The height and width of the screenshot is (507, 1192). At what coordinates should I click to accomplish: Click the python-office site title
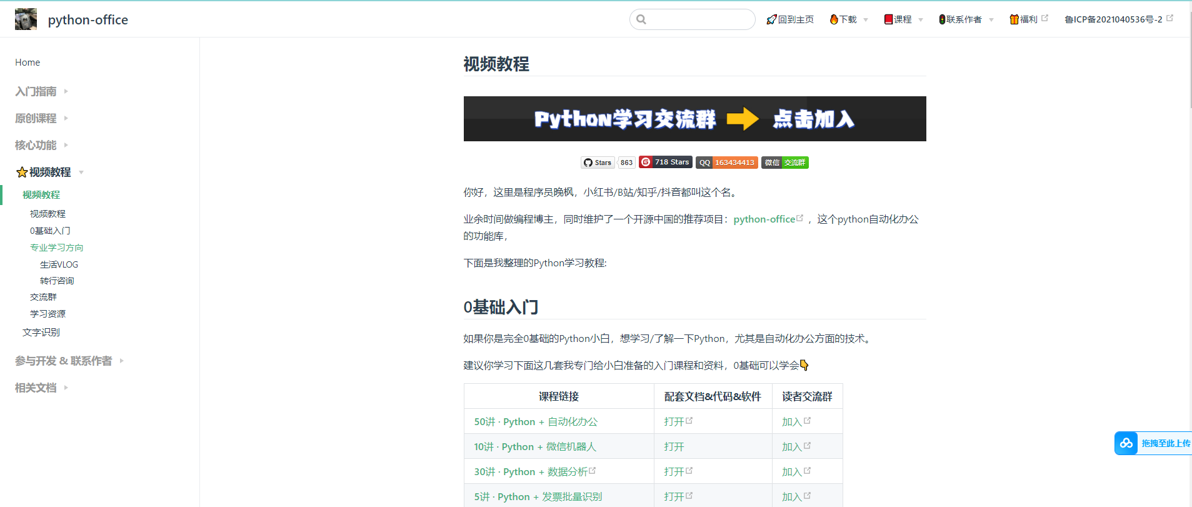(88, 20)
